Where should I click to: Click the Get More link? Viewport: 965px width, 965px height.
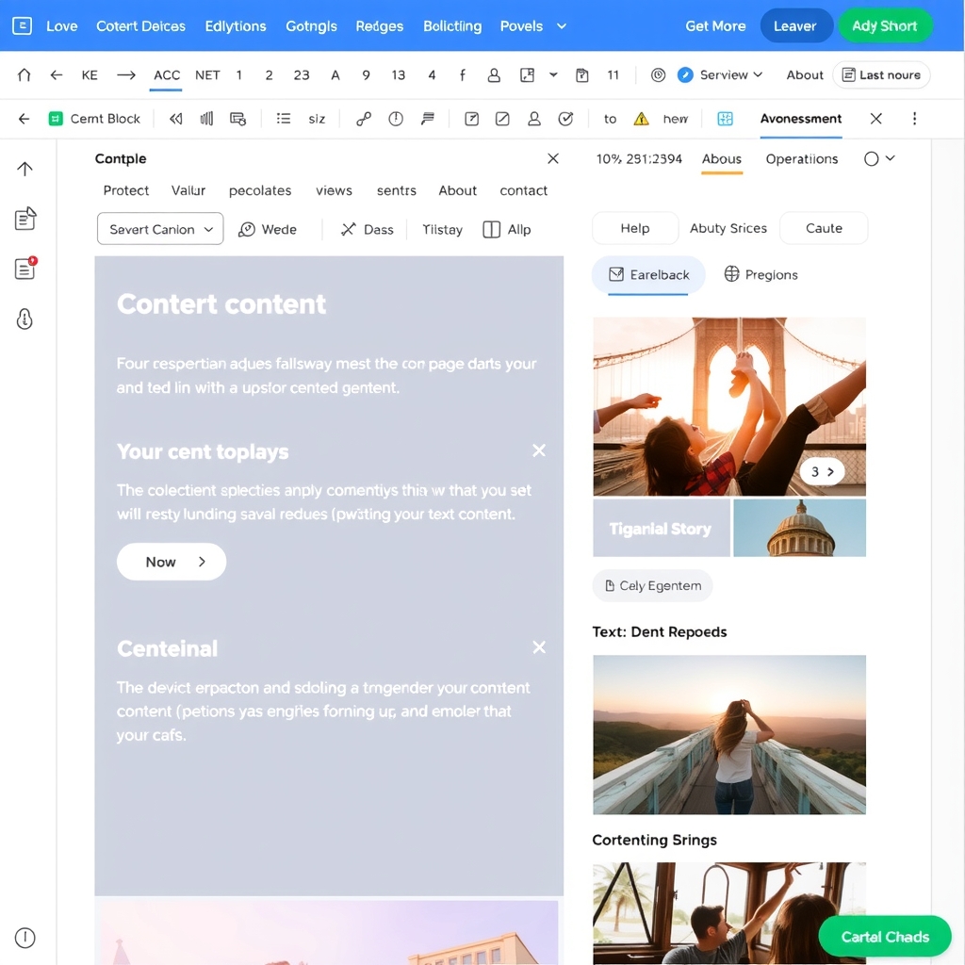pos(715,26)
